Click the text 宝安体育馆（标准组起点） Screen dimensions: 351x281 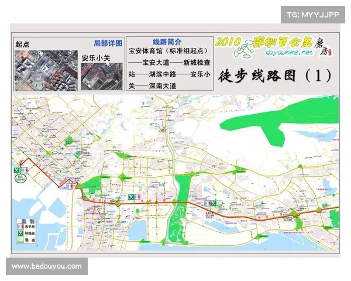pos(168,51)
